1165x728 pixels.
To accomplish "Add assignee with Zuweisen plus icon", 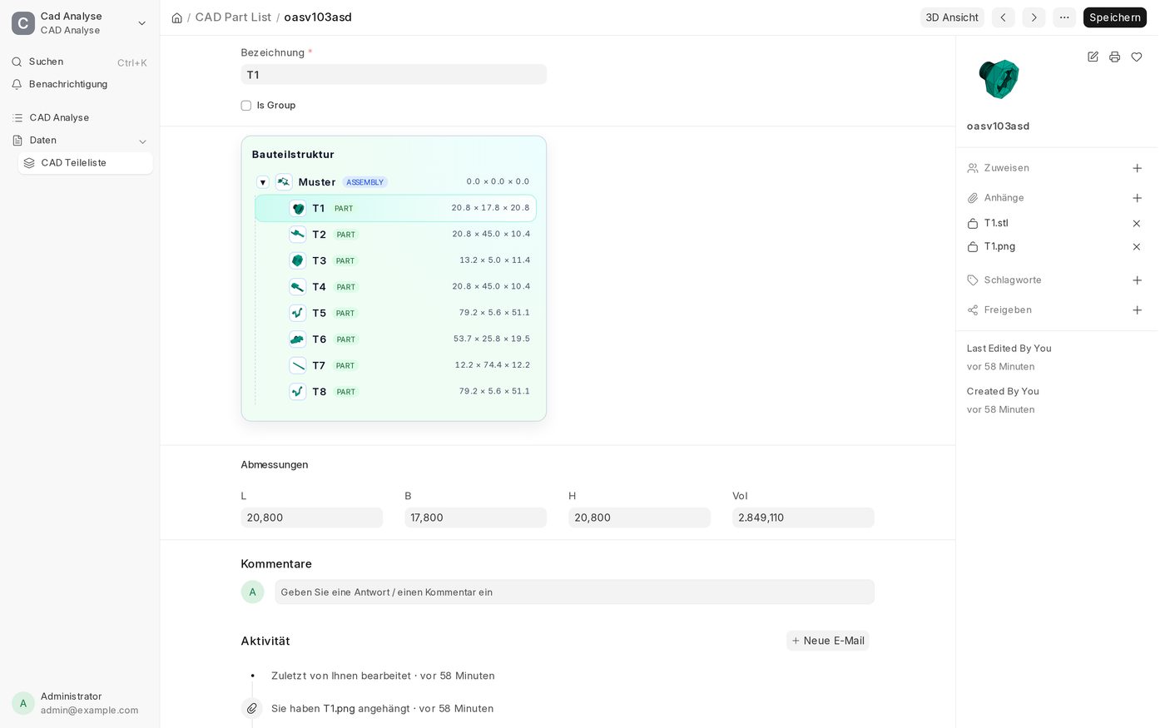I will click(x=1137, y=168).
